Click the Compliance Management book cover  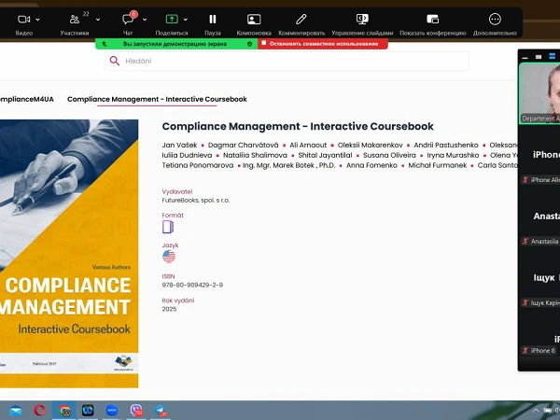[67, 252]
